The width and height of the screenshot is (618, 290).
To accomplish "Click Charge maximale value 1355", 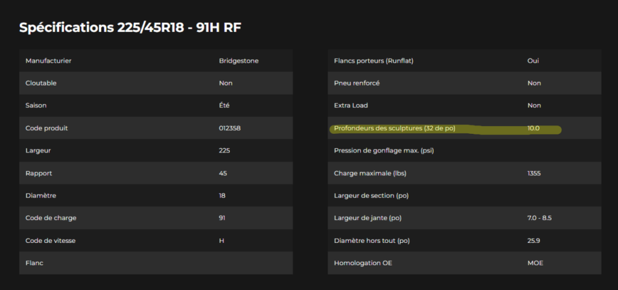I will click(x=534, y=173).
